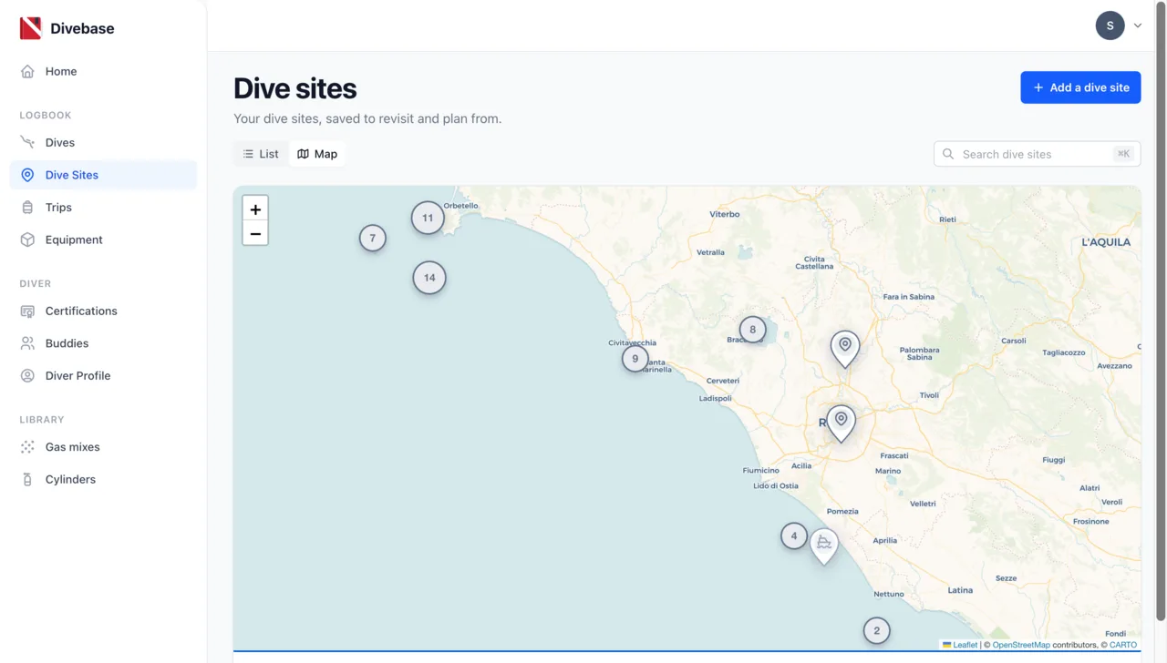This screenshot has width=1167, height=663.
Task: Click the search magnifier icon
Action: pos(948,154)
